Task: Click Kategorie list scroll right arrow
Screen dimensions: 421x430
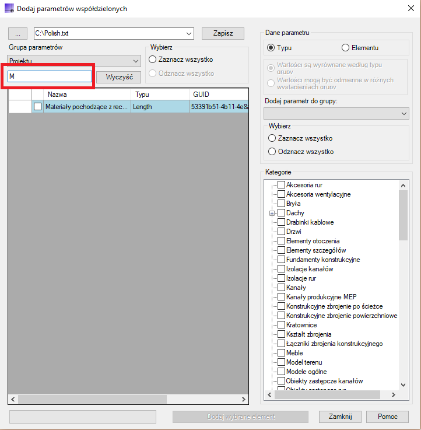Action: pyautogui.click(x=394, y=394)
